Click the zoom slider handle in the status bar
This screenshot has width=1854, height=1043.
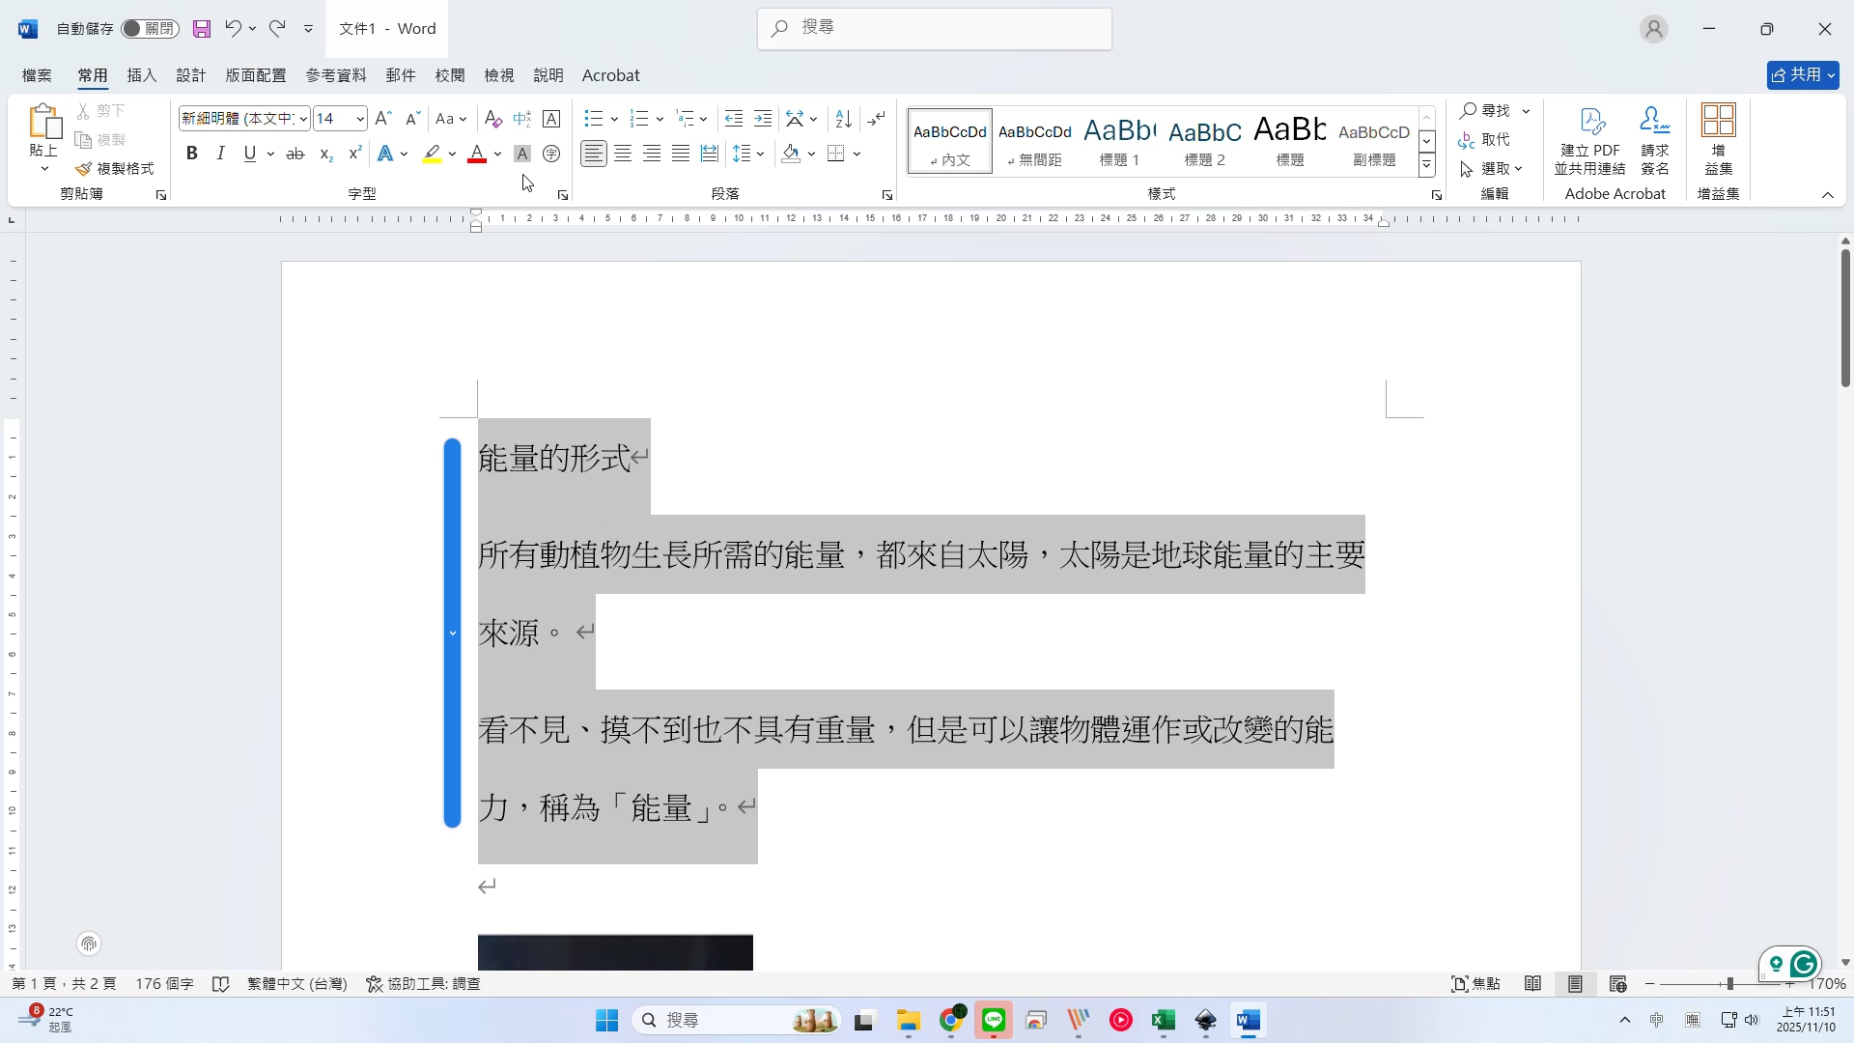1729,984
